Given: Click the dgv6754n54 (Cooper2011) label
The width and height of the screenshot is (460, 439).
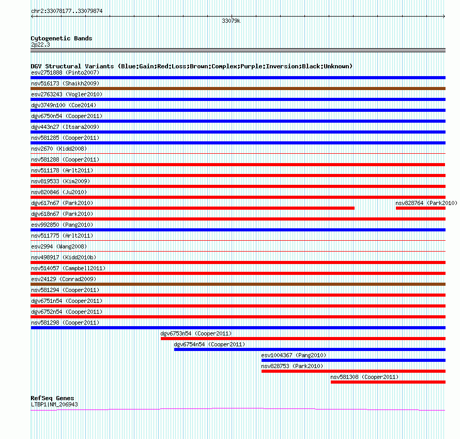Looking at the screenshot, I should tap(209, 344).
